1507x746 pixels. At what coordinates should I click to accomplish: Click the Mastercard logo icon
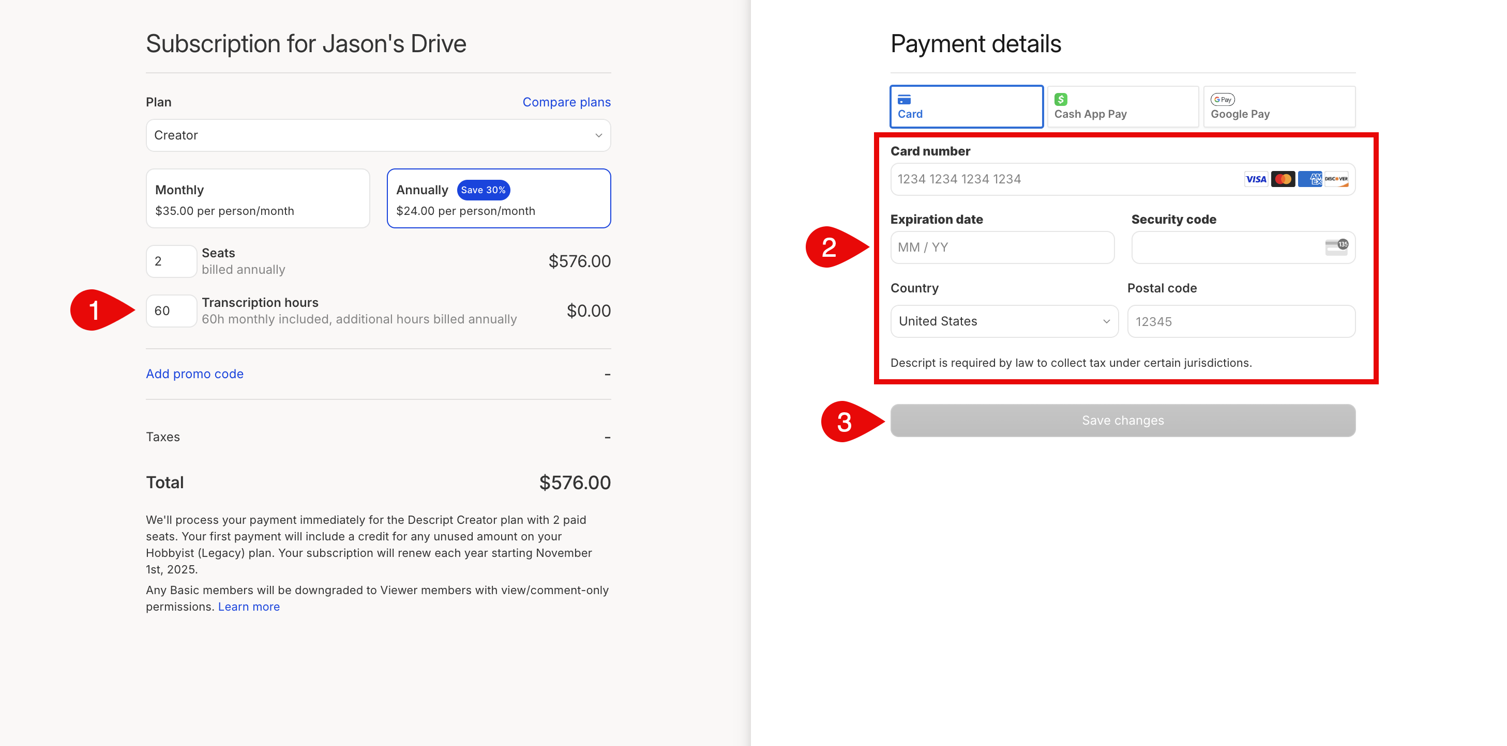(1283, 179)
